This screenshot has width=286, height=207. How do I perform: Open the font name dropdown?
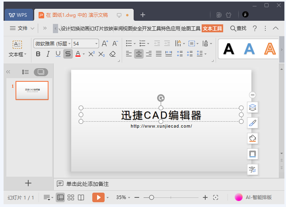(x=70, y=43)
